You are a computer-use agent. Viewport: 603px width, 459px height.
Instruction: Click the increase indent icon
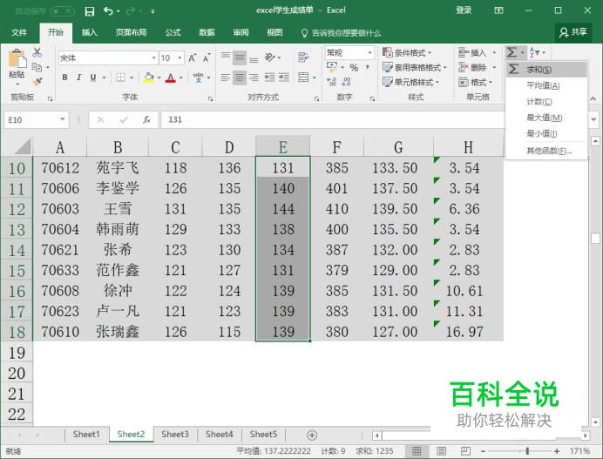[x=284, y=78]
